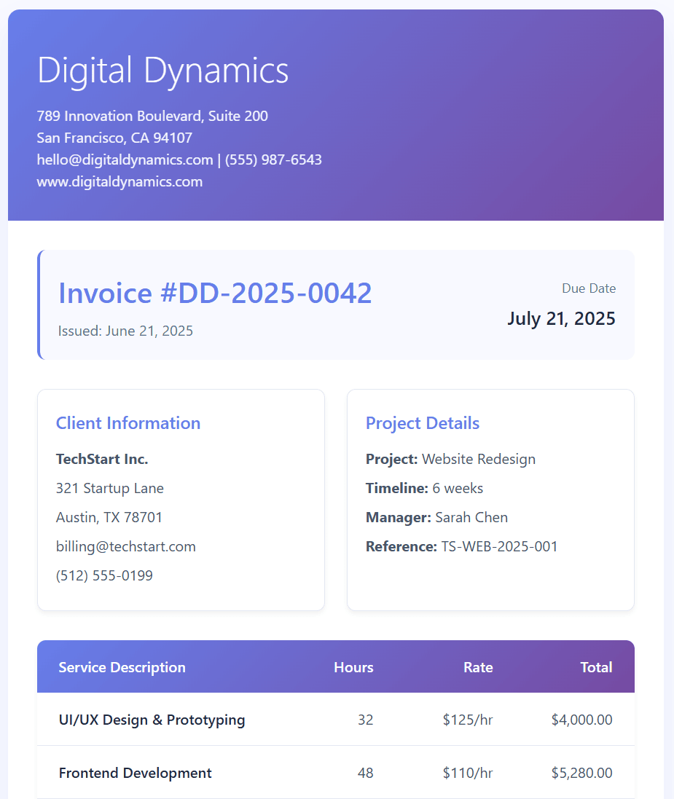Click the Service Description column header
The image size is (674, 799).
point(122,667)
